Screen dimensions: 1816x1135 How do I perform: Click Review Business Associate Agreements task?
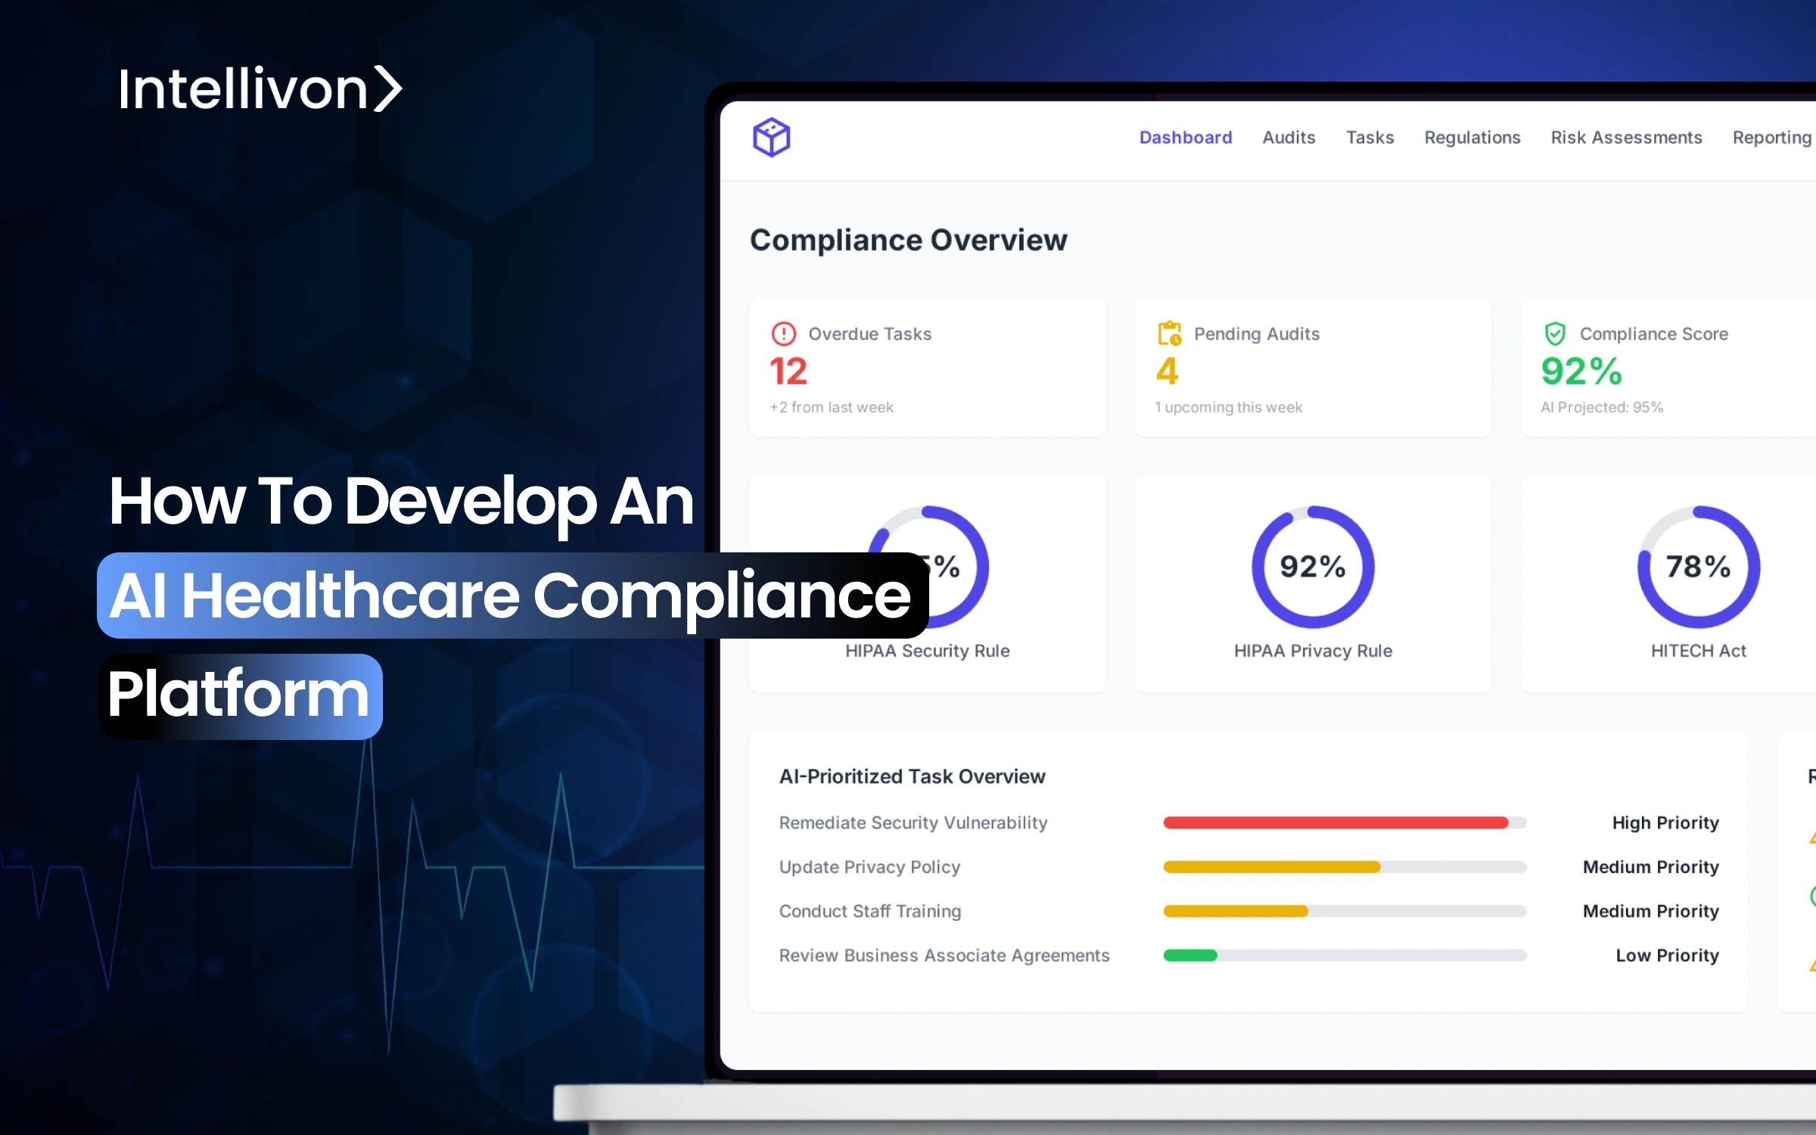point(944,956)
